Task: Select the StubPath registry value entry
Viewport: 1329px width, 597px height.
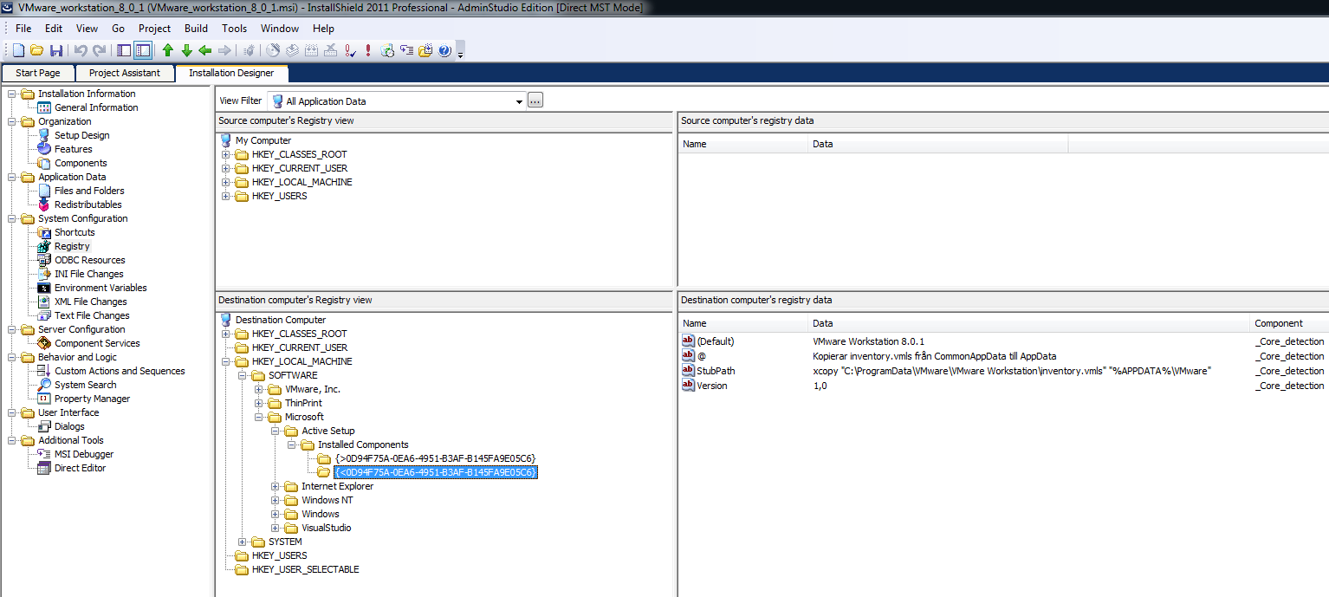Action: tap(715, 370)
